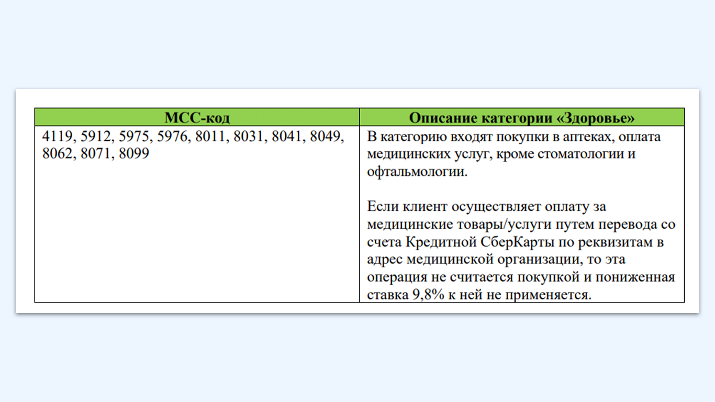Click the MCC code 8071

[96, 154]
